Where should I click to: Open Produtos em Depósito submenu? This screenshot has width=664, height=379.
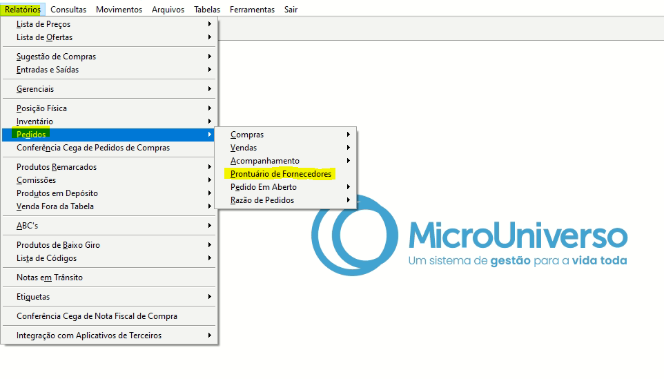(109, 193)
